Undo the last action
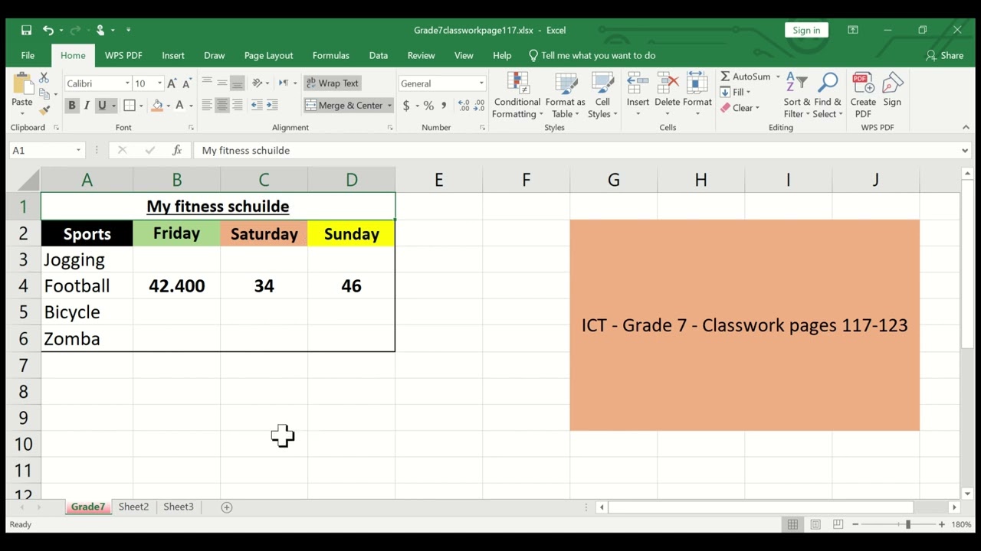The height and width of the screenshot is (551, 981). coord(48,30)
